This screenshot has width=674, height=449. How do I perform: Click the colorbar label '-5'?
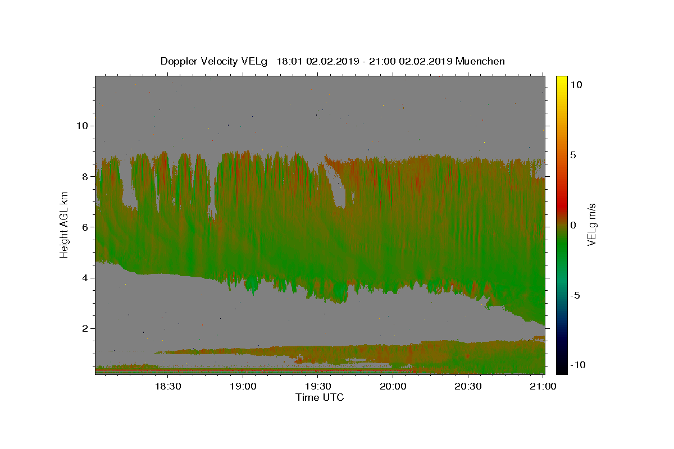575,295
